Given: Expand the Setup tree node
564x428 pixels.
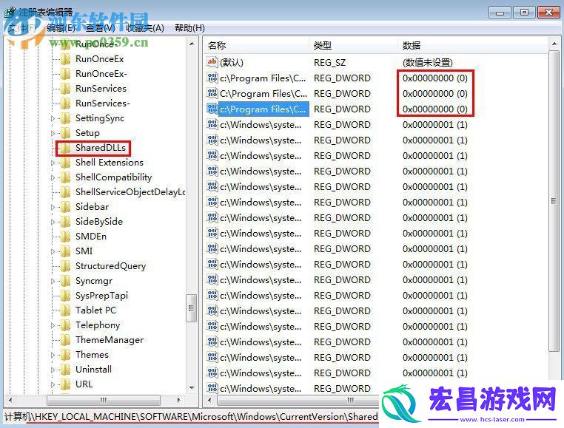Looking at the screenshot, I should click(x=53, y=133).
